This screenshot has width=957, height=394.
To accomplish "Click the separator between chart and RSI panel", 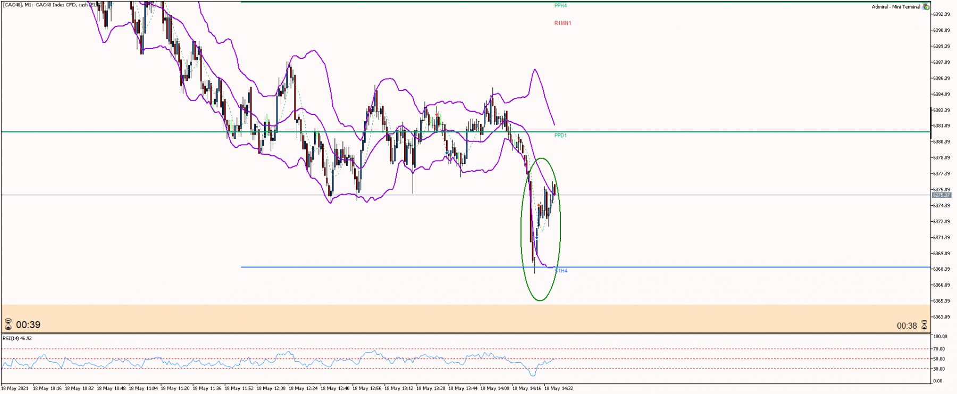I will (x=466, y=333).
